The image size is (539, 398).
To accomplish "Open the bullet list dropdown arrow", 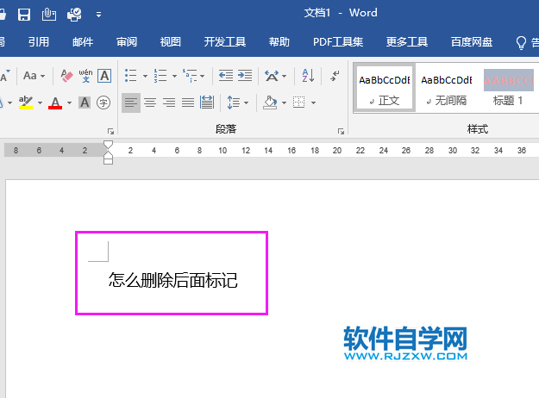I will (x=143, y=76).
